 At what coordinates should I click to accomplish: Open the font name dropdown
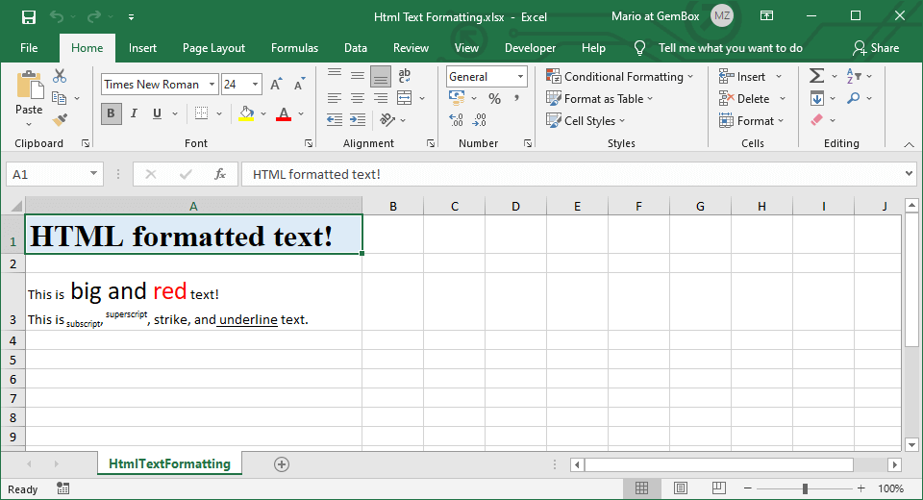pyautogui.click(x=211, y=85)
